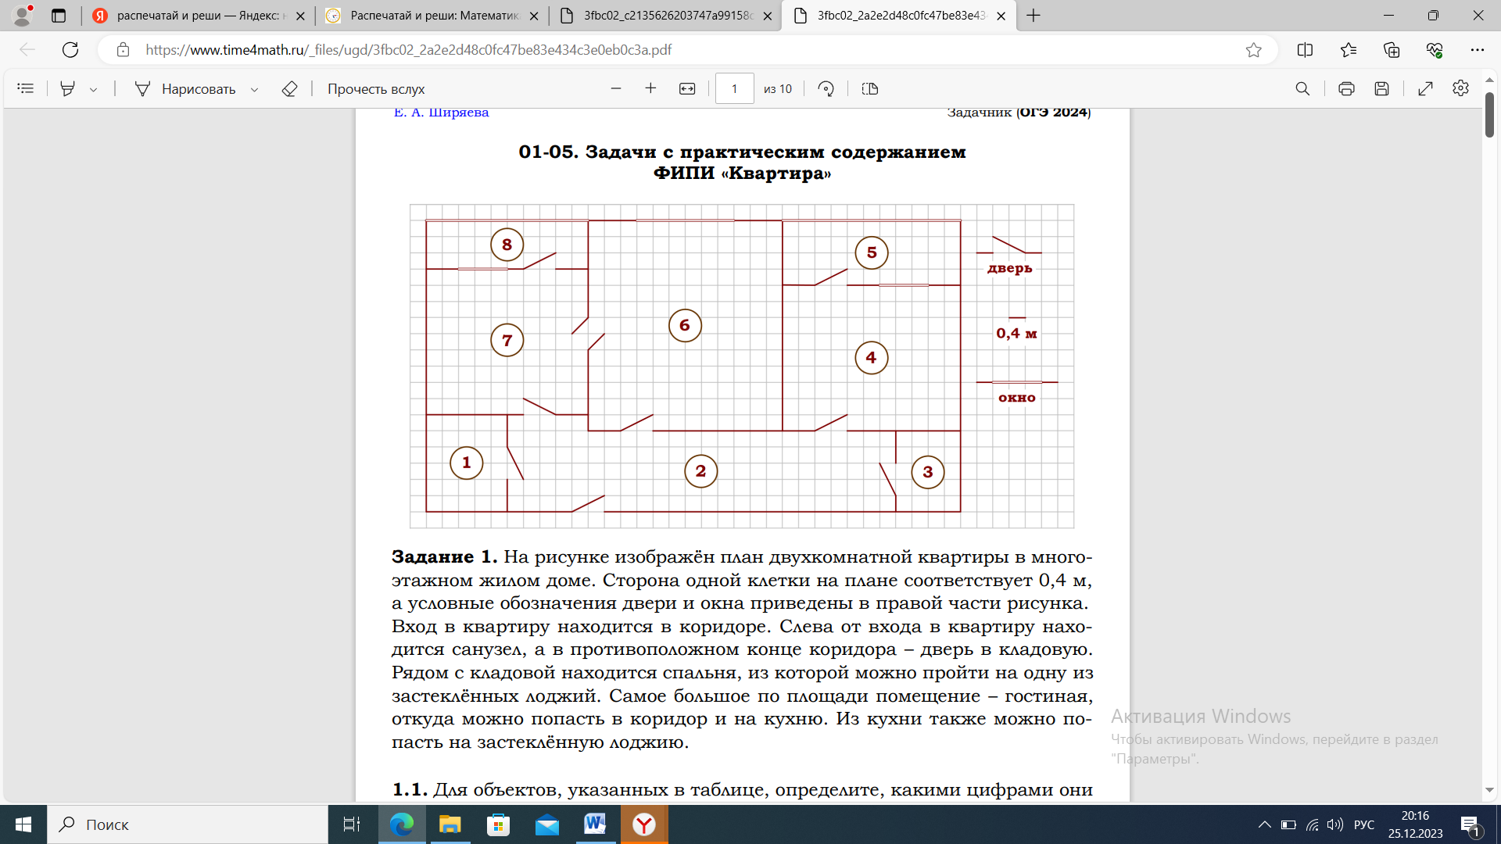Zoom out the PDF page
Image resolution: width=1501 pixels, height=844 pixels.
616,88
